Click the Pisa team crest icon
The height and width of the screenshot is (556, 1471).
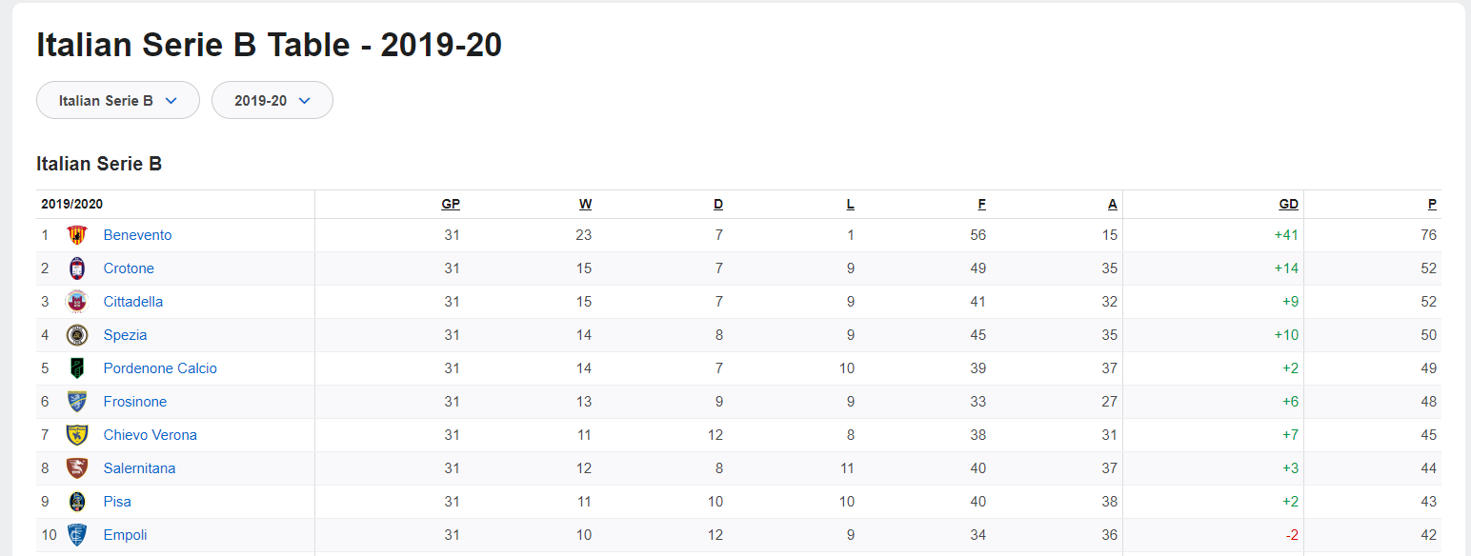point(77,502)
